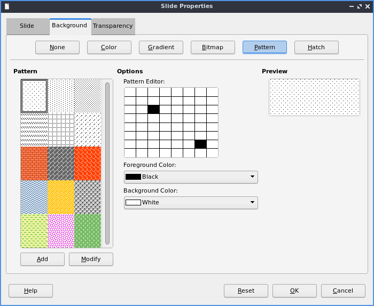Click the Modify pattern button
Viewport: 374px width, 306px height.
(x=91, y=259)
